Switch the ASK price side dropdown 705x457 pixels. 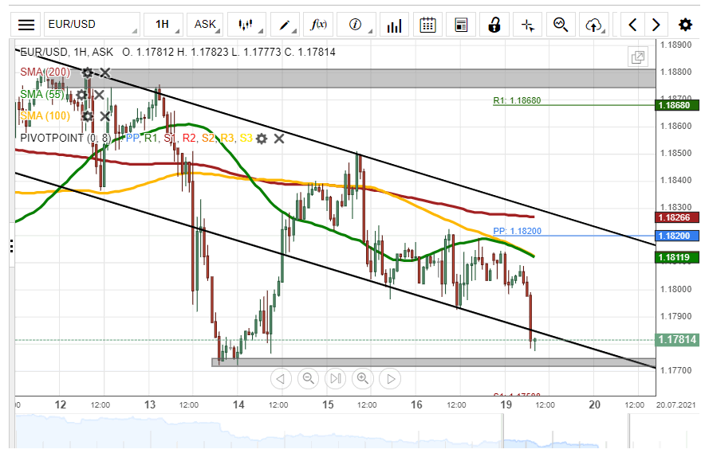click(206, 24)
